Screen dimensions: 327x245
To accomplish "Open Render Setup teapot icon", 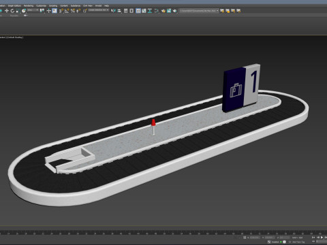I will [163, 11].
